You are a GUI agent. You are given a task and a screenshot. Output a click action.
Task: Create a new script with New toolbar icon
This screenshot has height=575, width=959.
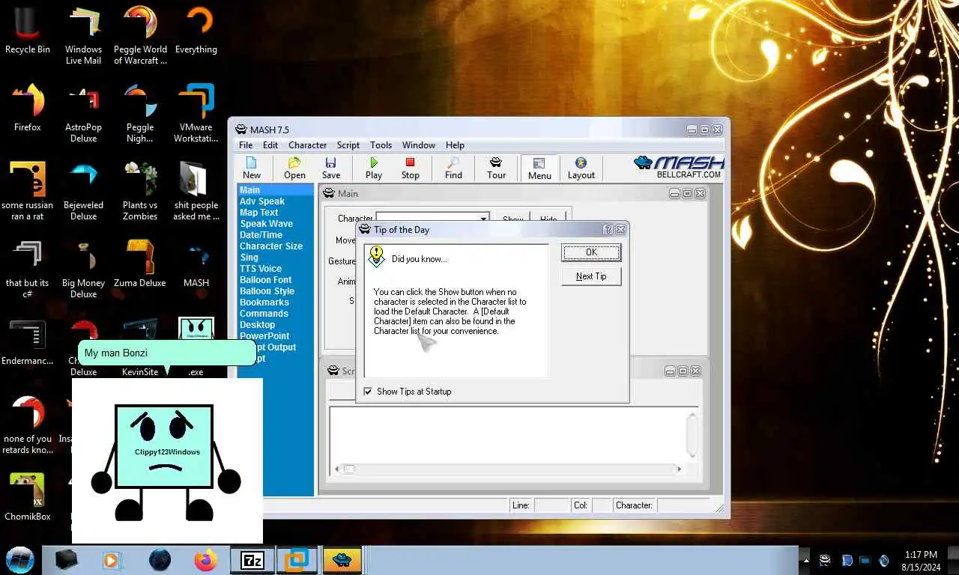pyautogui.click(x=252, y=168)
